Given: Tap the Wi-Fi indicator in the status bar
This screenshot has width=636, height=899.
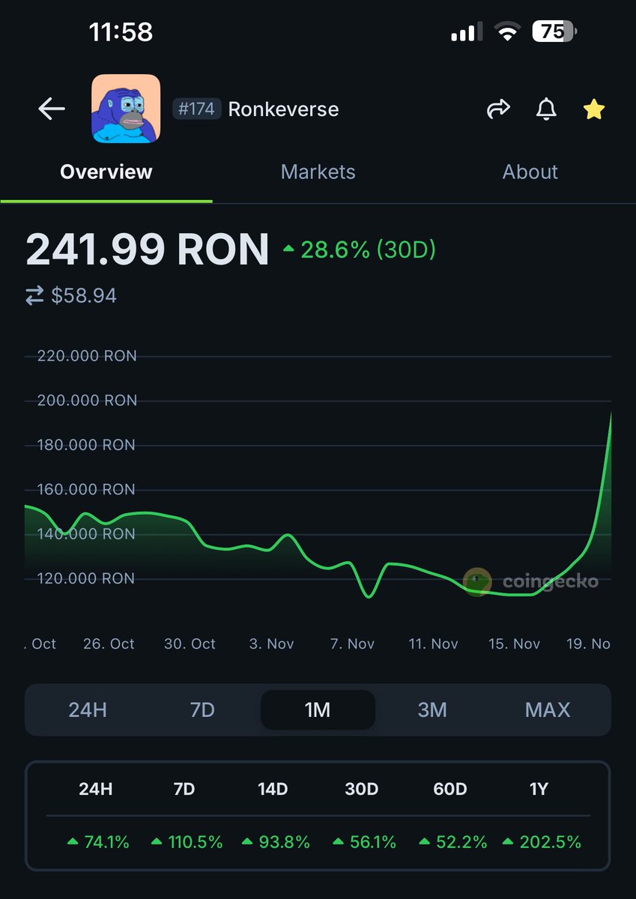Looking at the screenshot, I should point(509,31).
